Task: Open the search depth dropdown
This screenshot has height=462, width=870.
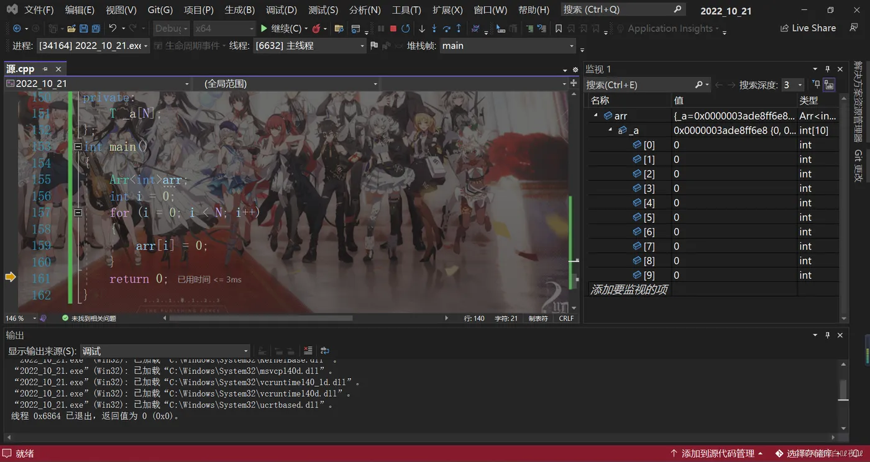Action: pyautogui.click(x=799, y=85)
